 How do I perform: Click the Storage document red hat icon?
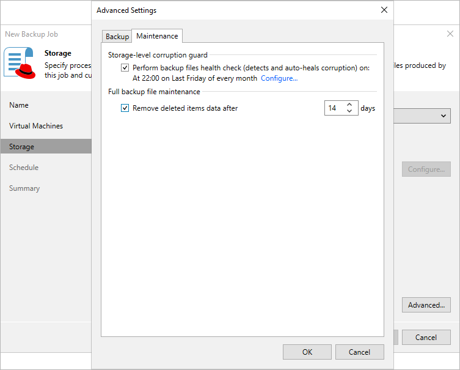(20, 63)
